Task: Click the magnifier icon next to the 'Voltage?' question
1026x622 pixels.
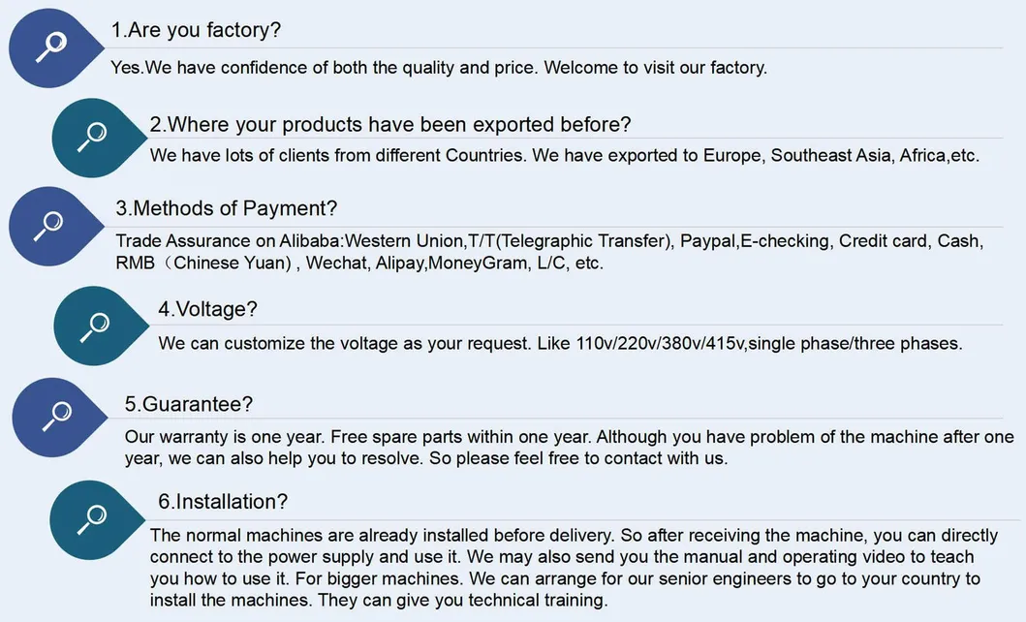Action: pyautogui.click(x=94, y=327)
